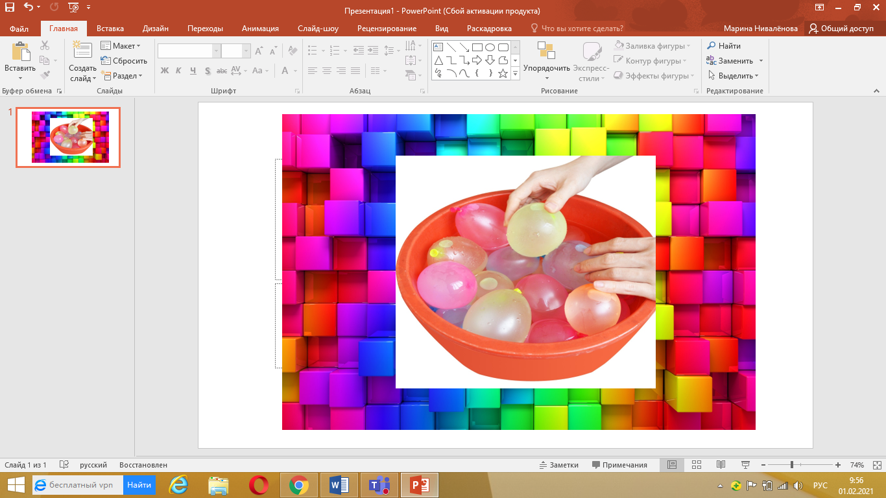Open the Раздел section dropdown

[121, 76]
